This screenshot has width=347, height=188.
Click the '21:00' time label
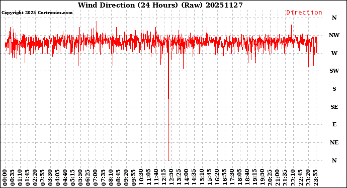point(278,178)
